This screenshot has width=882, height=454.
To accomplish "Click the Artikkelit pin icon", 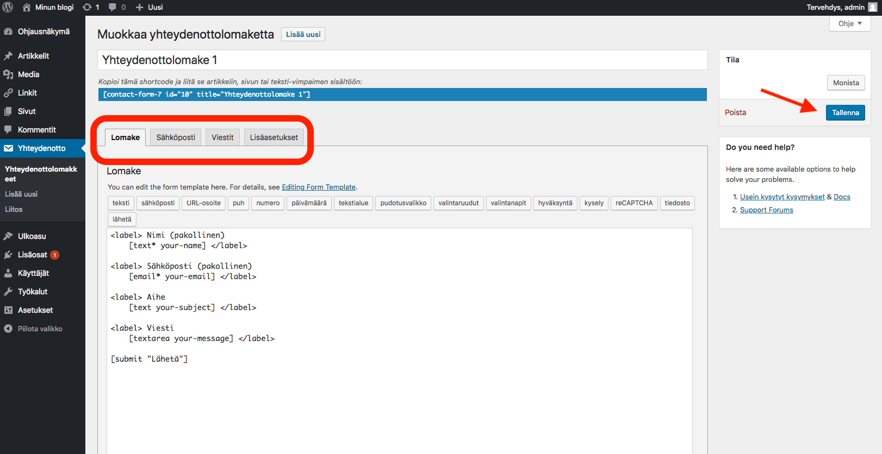I will pos(8,56).
